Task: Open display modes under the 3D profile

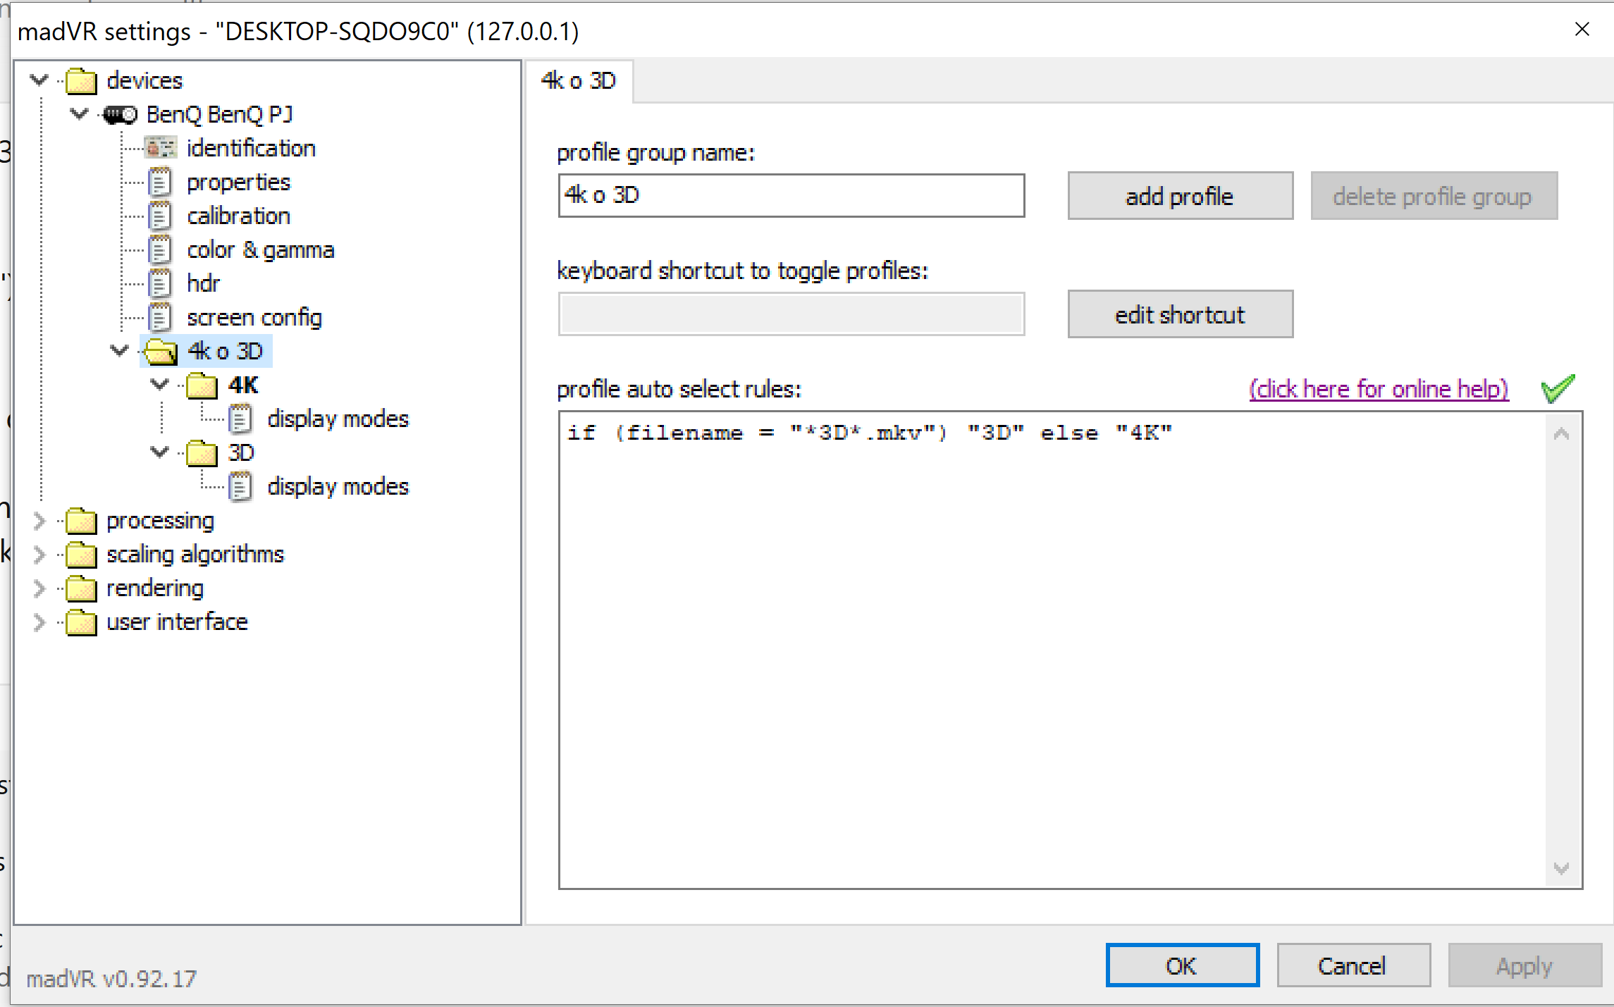Action: [338, 487]
